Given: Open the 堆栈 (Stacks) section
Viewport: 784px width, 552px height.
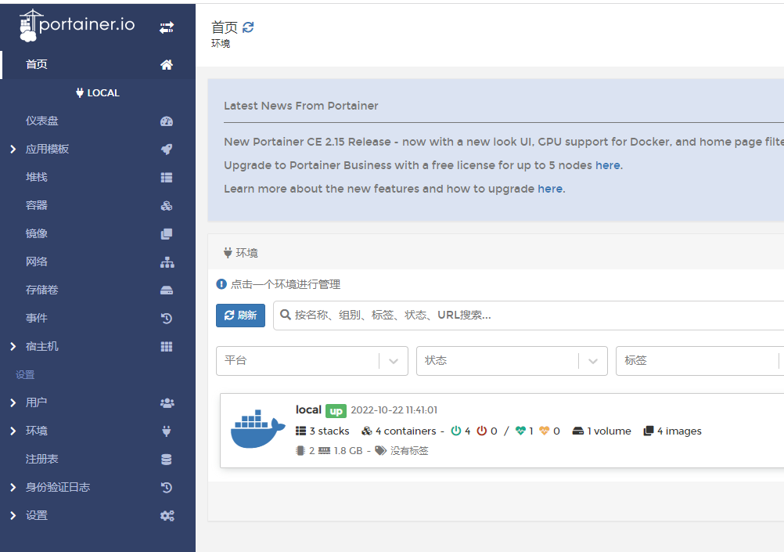Looking at the screenshot, I should (36, 176).
